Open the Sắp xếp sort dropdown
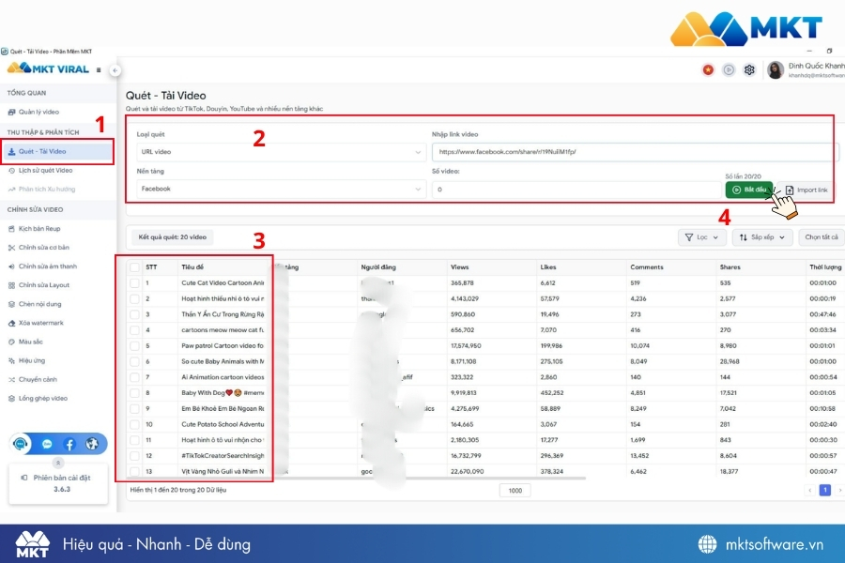The image size is (845, 563). 762,237
